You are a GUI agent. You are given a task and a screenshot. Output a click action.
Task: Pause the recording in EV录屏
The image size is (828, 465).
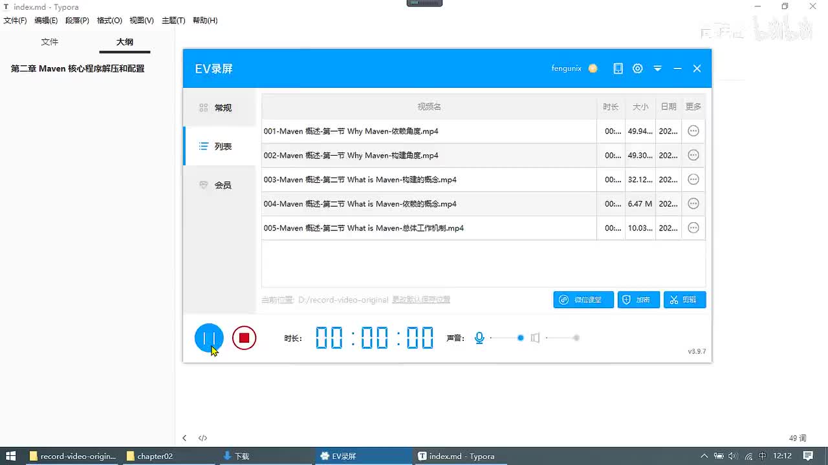[x=209, y=338]
